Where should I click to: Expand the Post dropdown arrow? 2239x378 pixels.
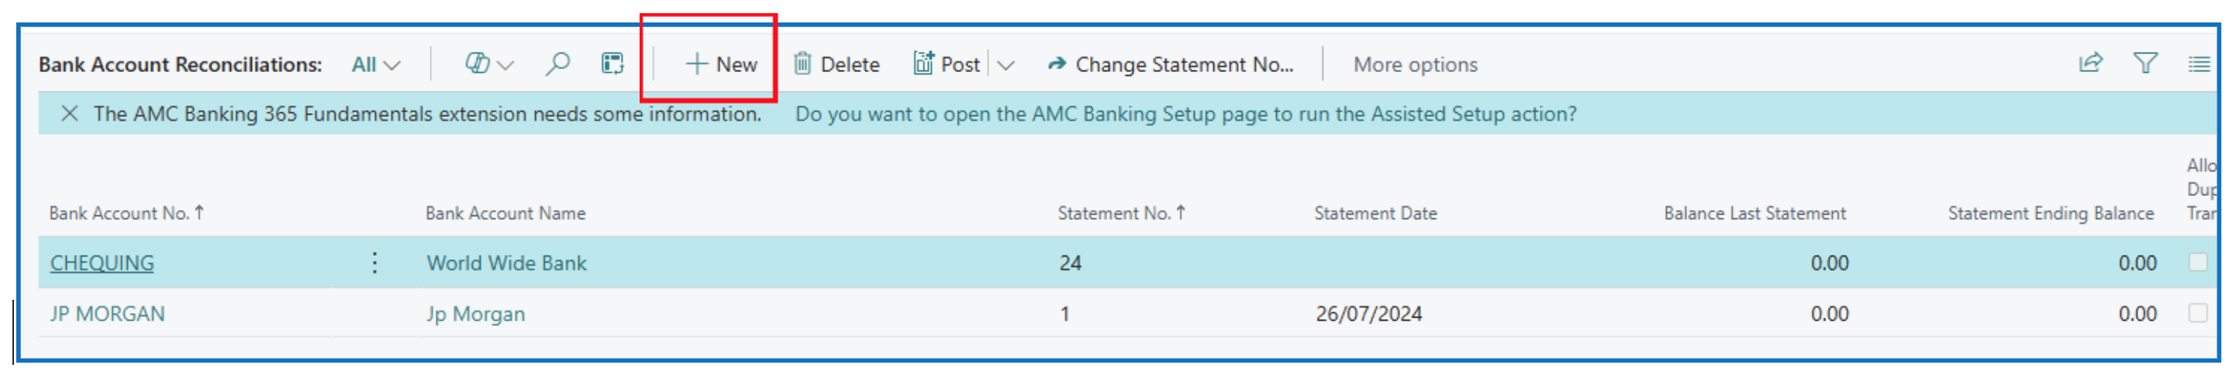point(1006,64)
